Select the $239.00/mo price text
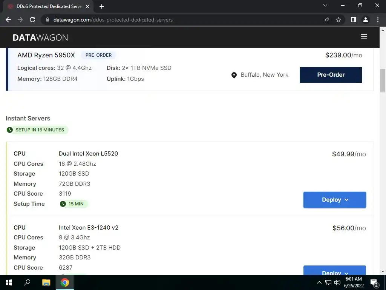Viewport: 386px width, 290px height. (343, 55)
